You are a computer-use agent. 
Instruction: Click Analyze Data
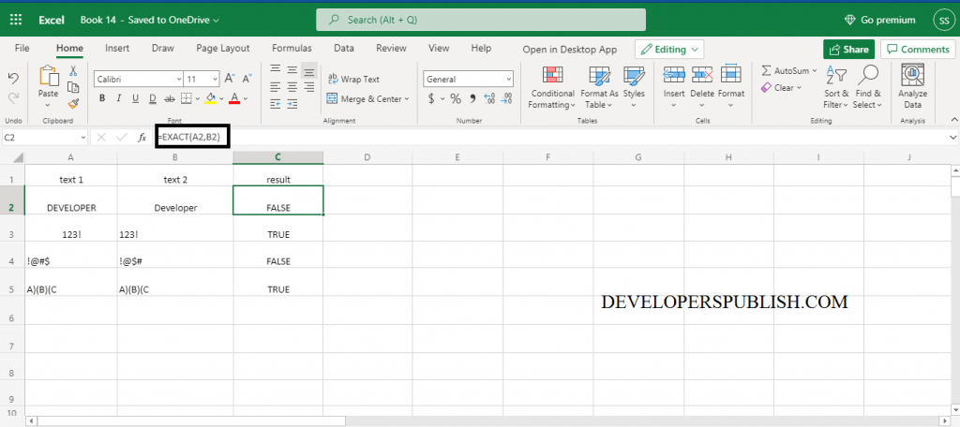[x=912, y=87]
